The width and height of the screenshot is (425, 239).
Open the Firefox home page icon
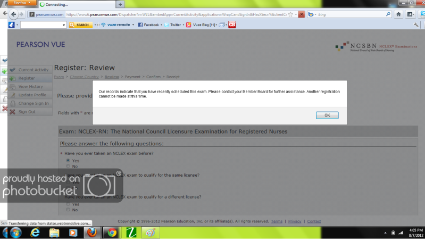click(x=398, y=14)
